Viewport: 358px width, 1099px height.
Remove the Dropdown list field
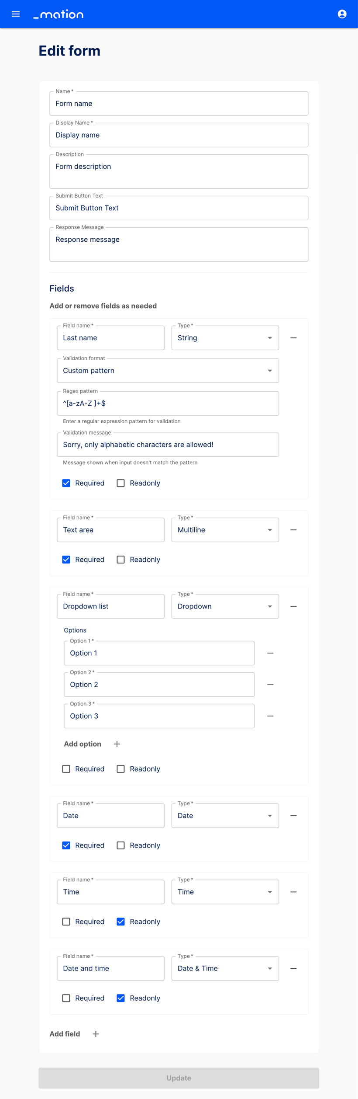293,606
